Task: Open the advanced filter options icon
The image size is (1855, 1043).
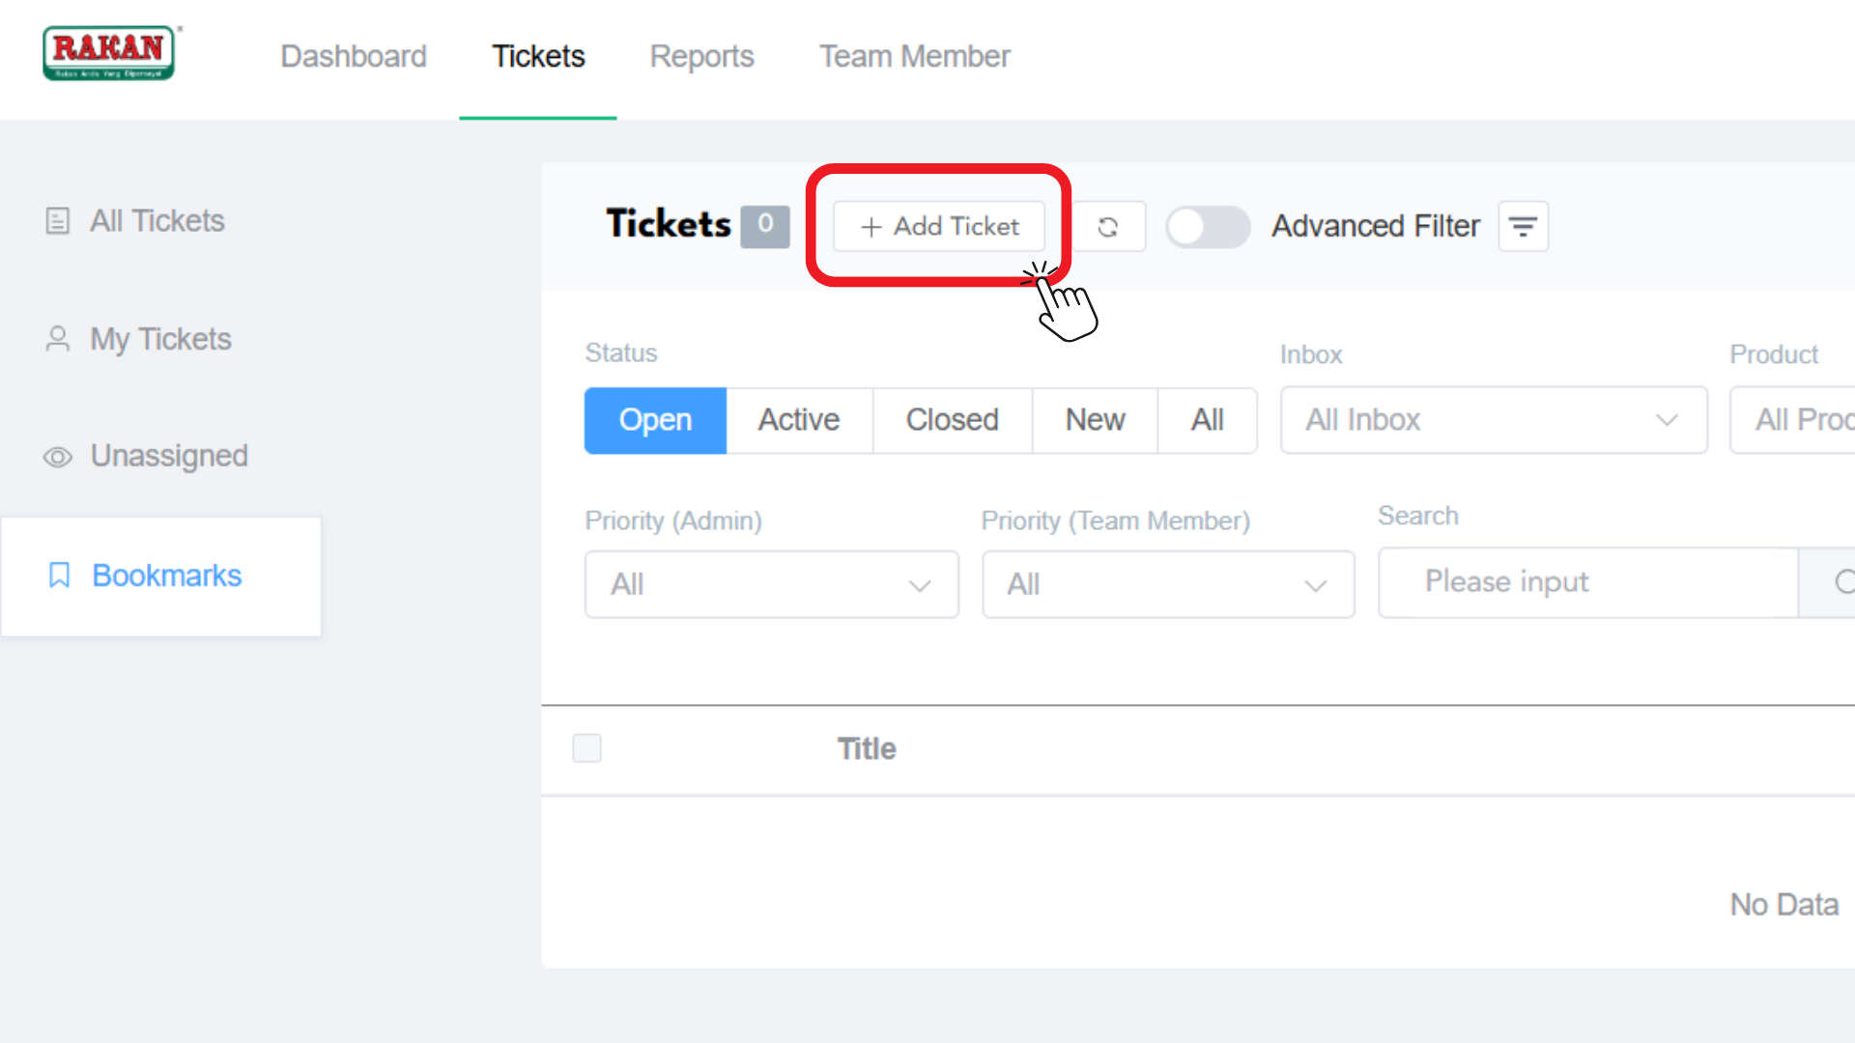Action: click(1523, 227)
